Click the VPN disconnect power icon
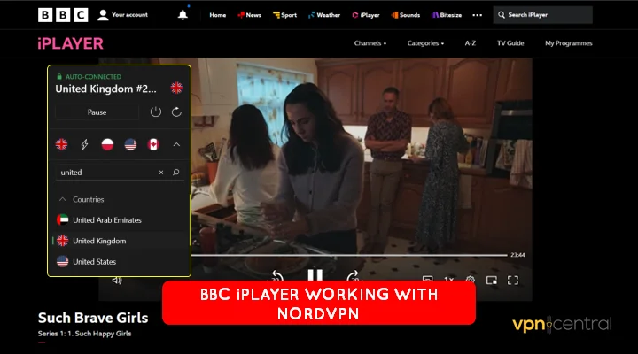This screenshot has width=638, height=354. point(156,112)
